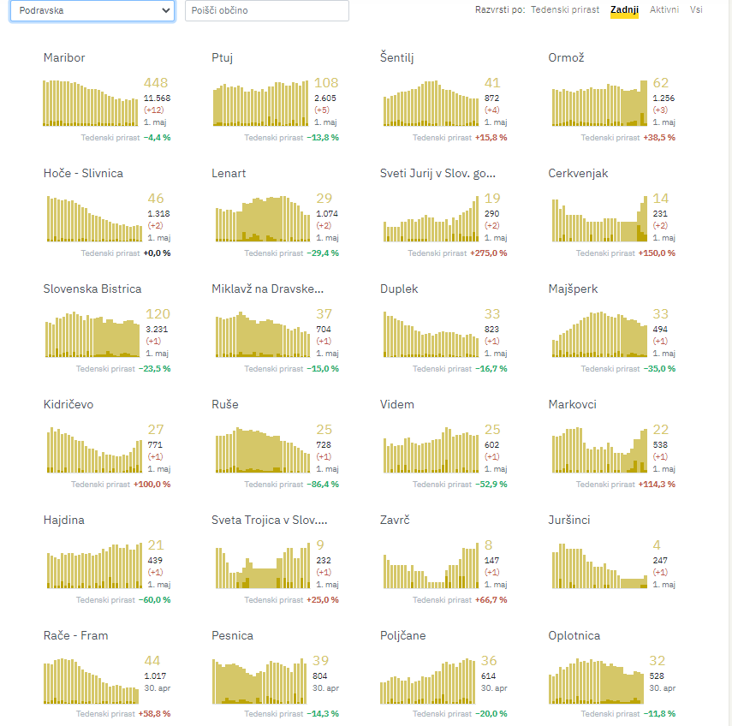This screenshot has height=726, width=732.
Task: Select the Miklavž na Dravskem bar chart
Action: click(263, 334)
